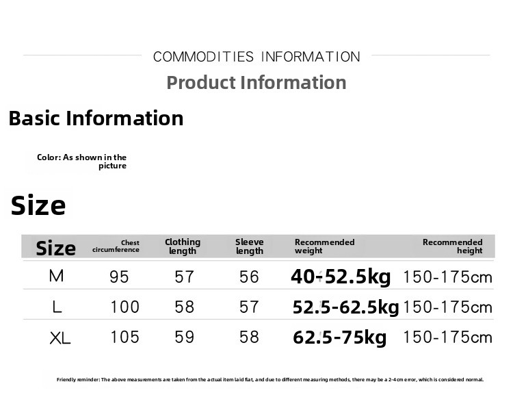This screenshot has width=513, height=395.
Task: Click chest value 95 for size M
Action: click(119, 277)
